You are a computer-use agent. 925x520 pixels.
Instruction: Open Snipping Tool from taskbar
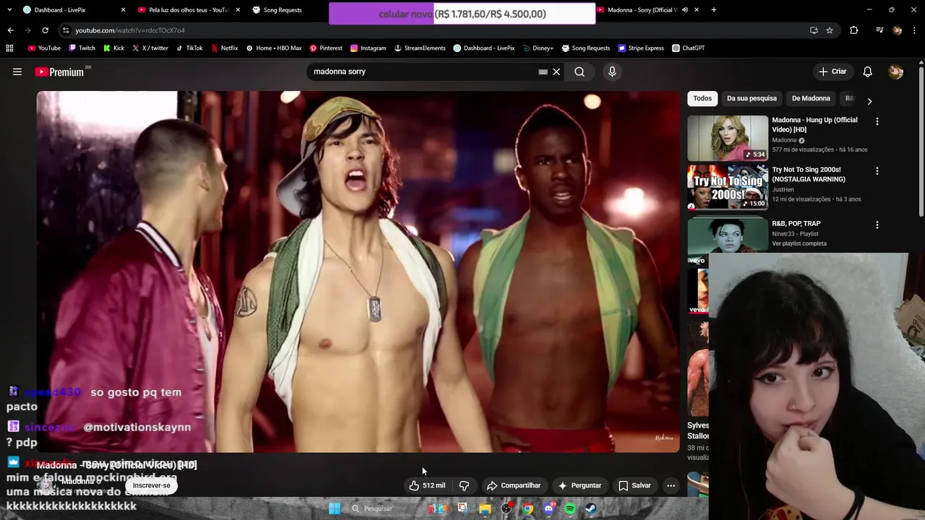tap(462, 508)
